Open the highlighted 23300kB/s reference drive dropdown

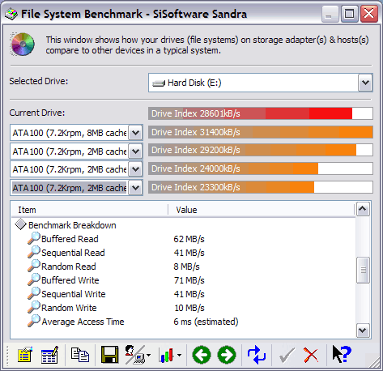[135, 188]
